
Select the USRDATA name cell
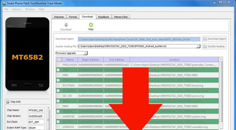[70, 127]
